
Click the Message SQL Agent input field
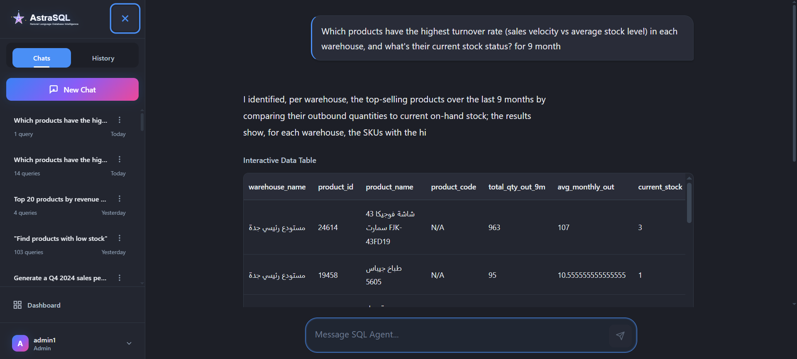point(457,335)
